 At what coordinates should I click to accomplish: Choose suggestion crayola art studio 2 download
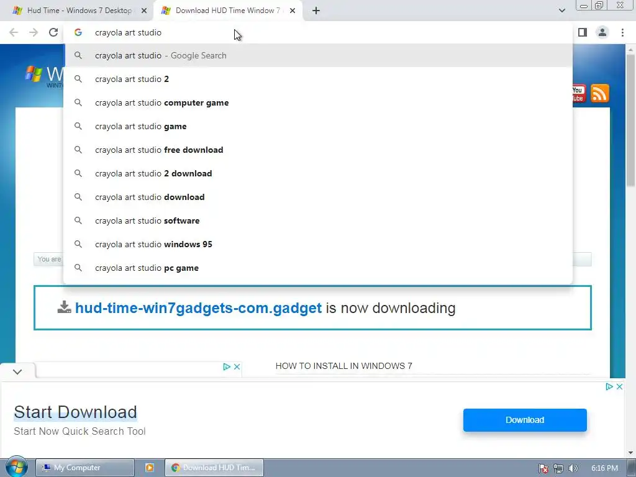[x=318, y=173]
